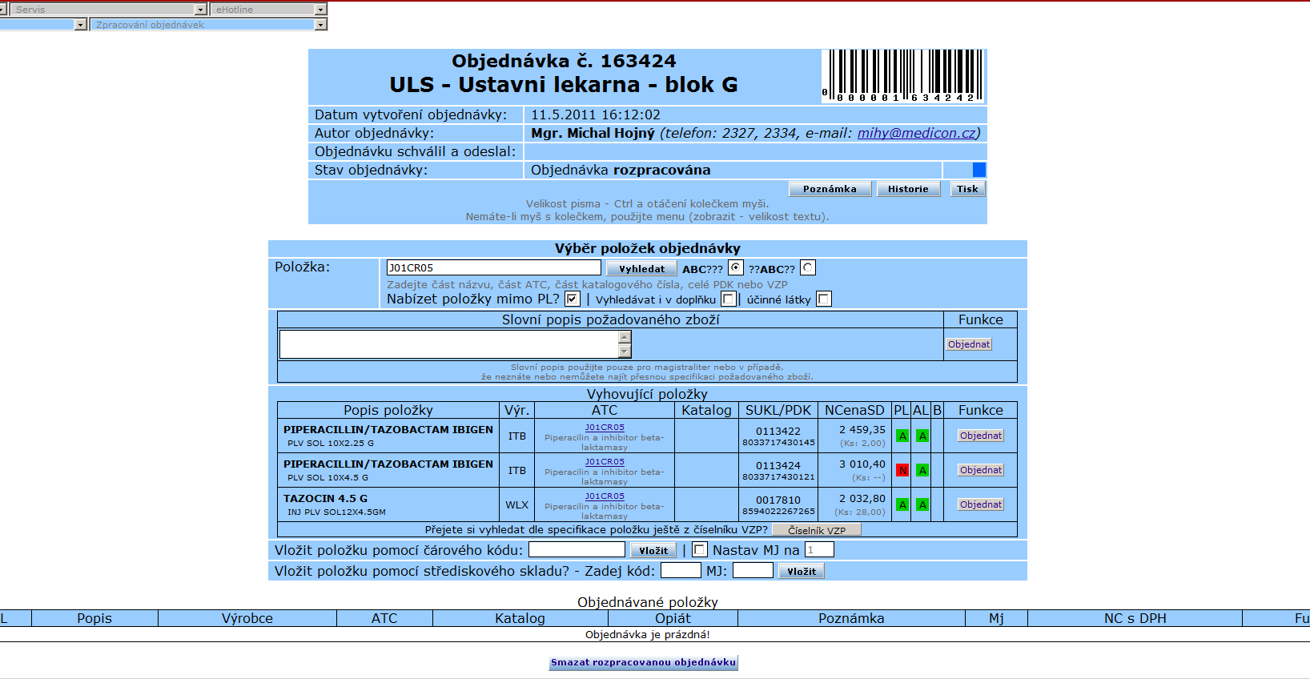Toggle the Nastav MJ na checkbox
This screenshot has width=1310, height=679.
pyautogui.click(x=700, y=549)
